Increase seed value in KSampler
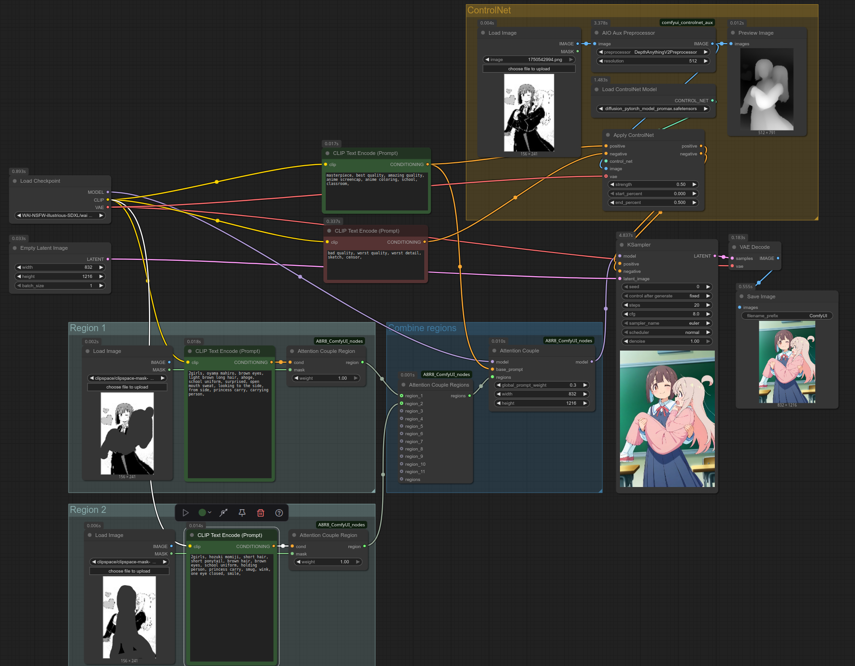 pyautogui.click(x=708, y=287)
